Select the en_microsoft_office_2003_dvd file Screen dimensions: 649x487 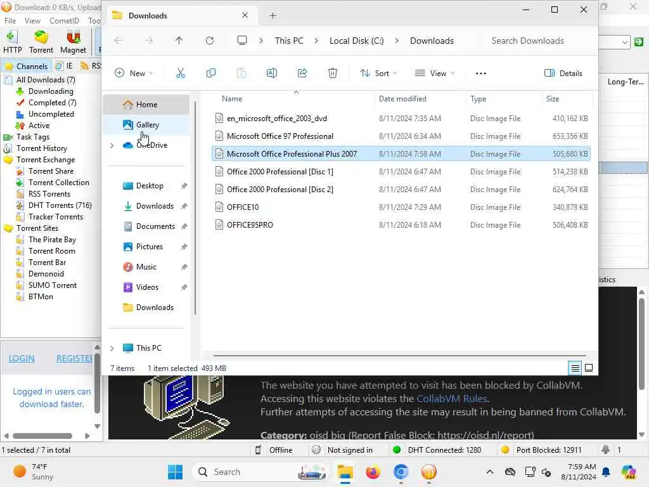point(401,119)
